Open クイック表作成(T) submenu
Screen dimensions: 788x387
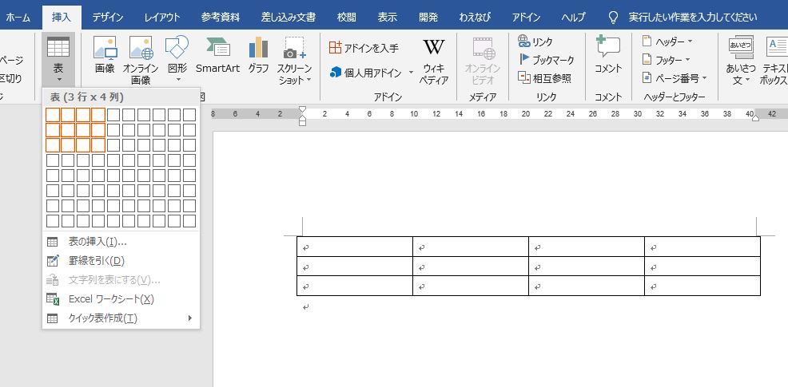click(x=121, y=318)
